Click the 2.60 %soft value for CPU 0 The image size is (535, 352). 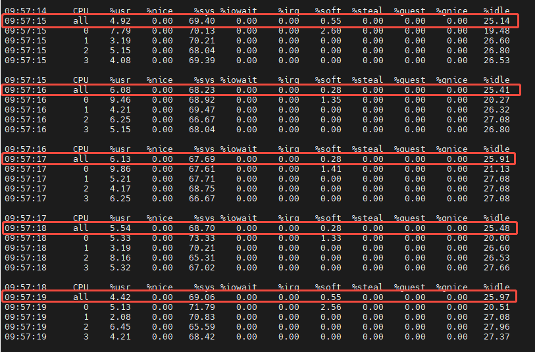330,31
